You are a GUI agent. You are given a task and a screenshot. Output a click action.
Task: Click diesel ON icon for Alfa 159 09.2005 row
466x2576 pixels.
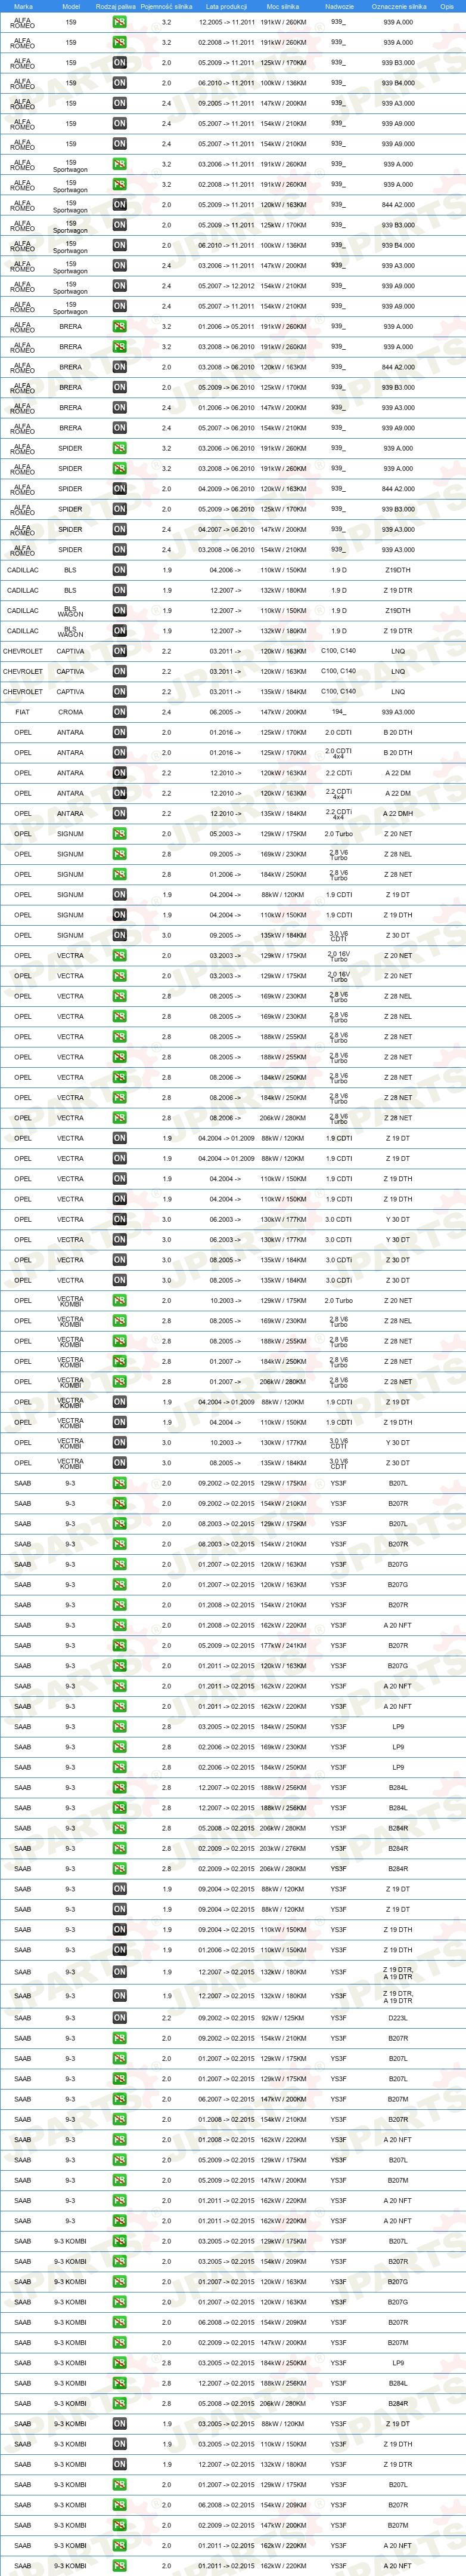pos(120,103)
